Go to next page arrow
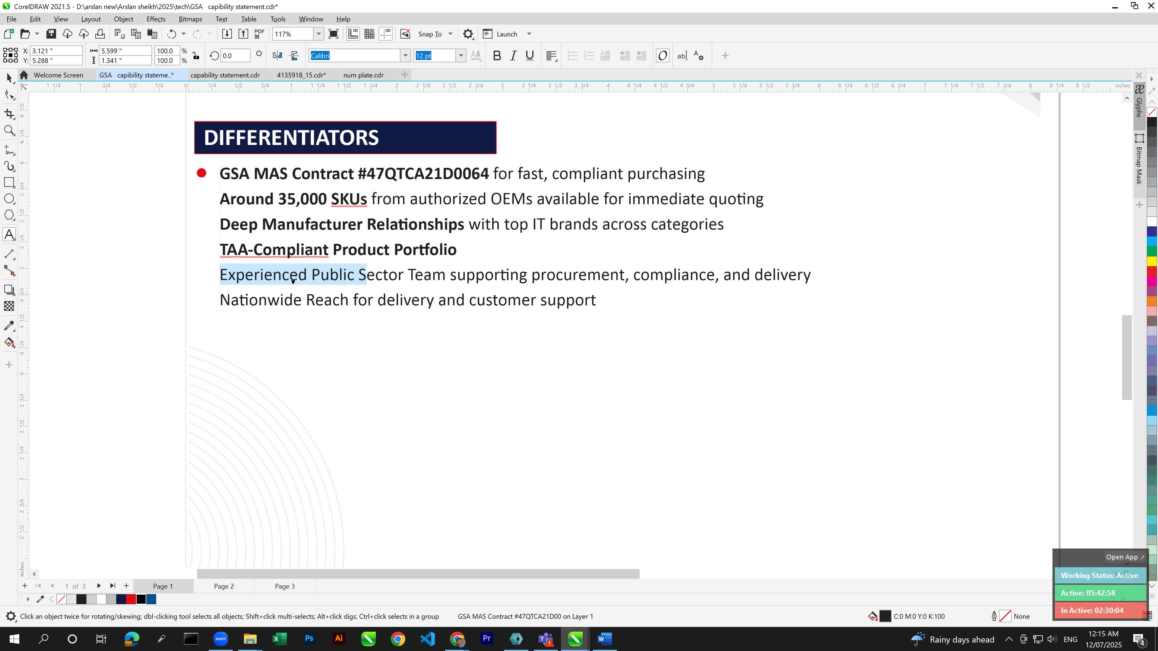Viewport: 1158px width, 651px height. [99, 586]
